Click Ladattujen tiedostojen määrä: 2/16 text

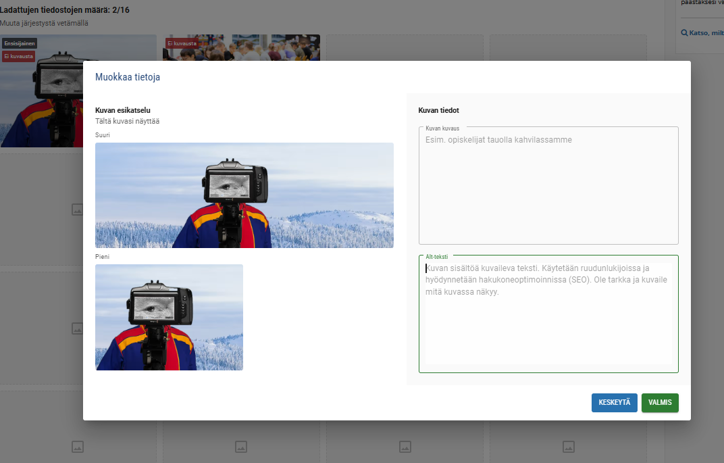click(65, 9)
